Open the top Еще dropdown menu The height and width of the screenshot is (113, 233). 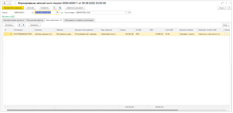(222, 8)
